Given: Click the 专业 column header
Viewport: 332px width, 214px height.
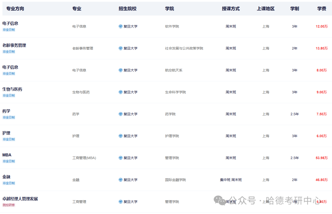Looking at the screenshot, I should [77, 9].
